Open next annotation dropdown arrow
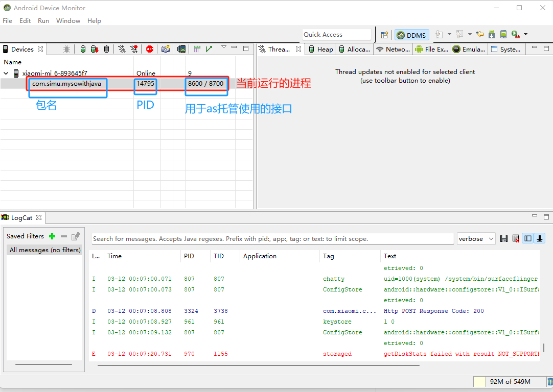 tap(449, 34)
